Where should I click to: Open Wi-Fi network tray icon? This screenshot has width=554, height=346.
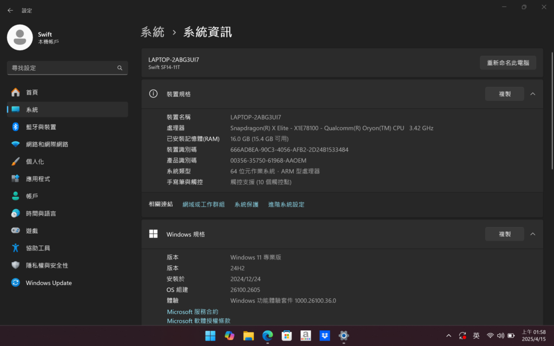490,336
